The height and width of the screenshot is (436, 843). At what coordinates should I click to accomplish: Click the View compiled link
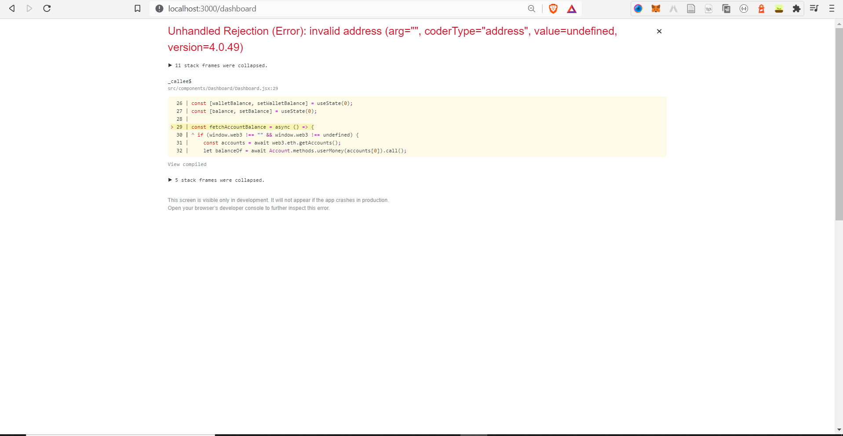[187, 164]
